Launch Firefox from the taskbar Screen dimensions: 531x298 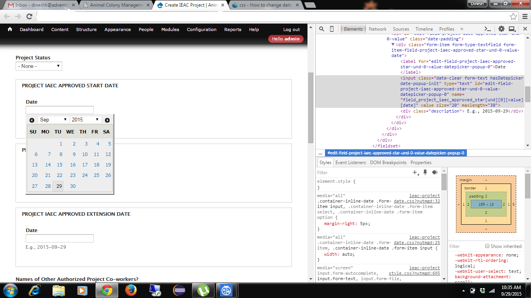click(x=131, y=290)
